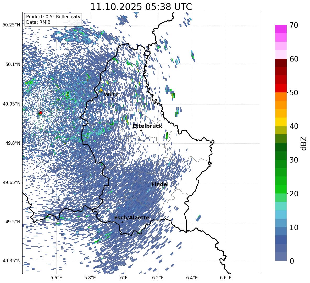Click the title '11.10.2025 05:38 UTC'

point(141,7)
